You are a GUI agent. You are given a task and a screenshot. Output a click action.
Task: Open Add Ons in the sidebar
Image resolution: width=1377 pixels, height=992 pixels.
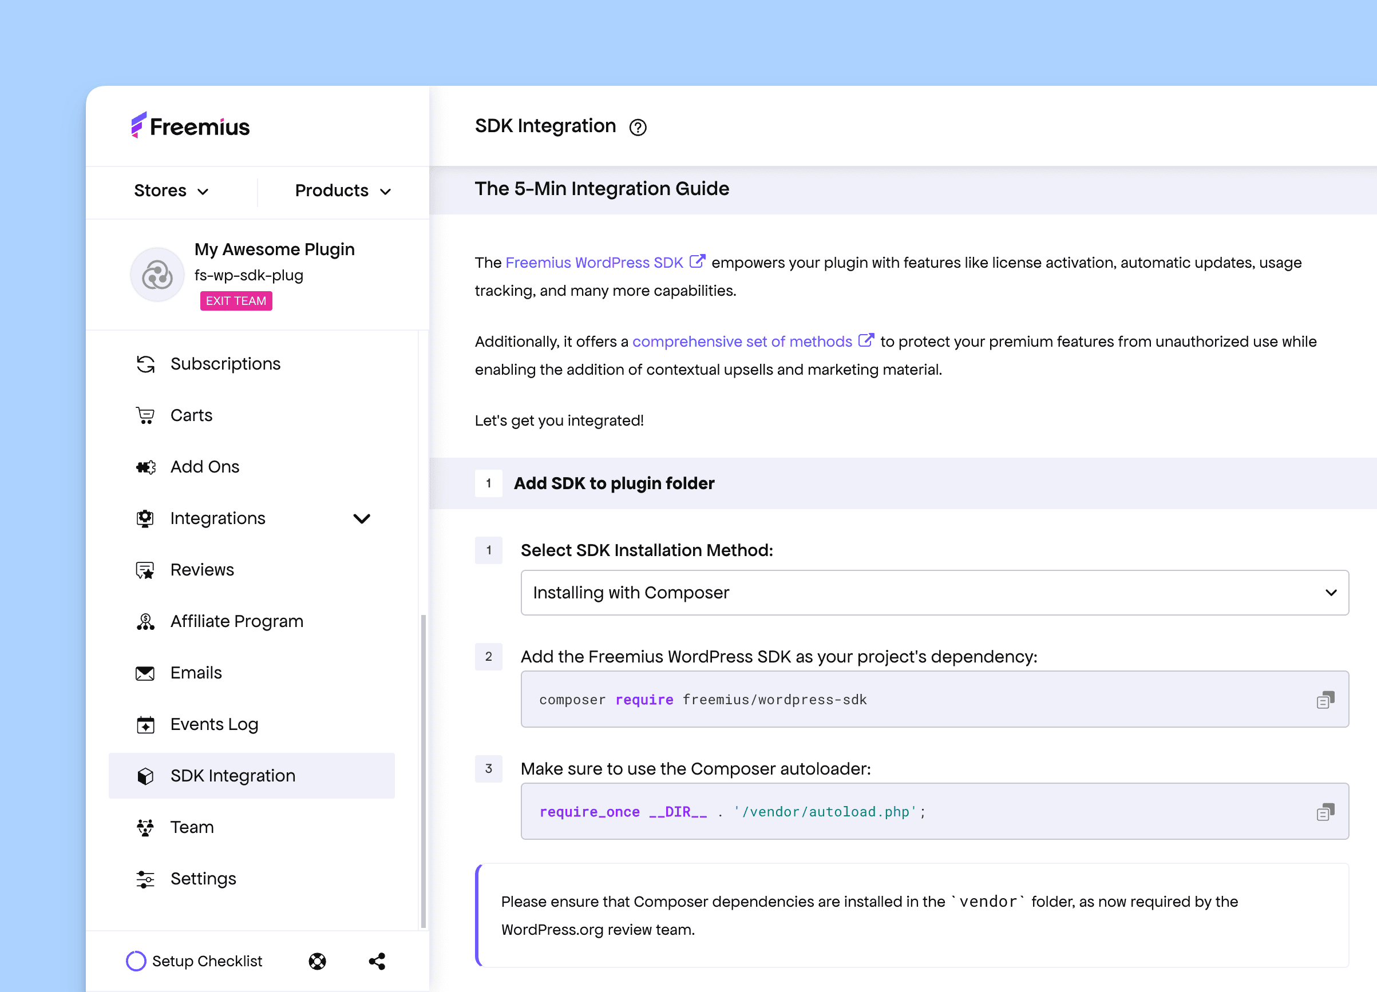(251, 467)
